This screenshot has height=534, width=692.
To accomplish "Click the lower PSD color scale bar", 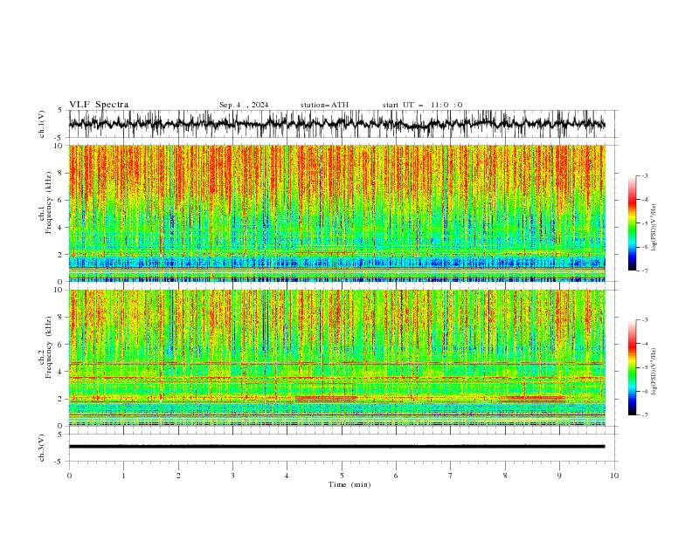I will 632,367.
